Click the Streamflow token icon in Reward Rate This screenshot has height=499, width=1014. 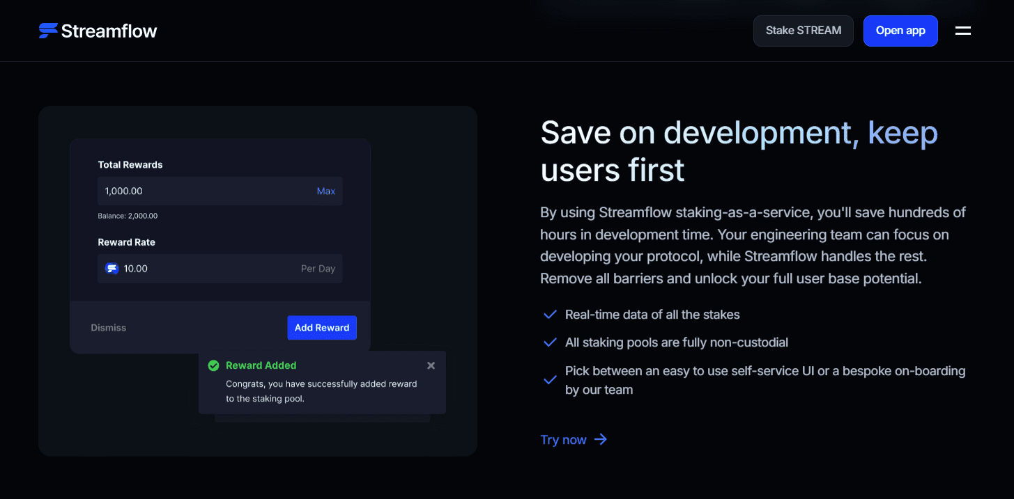click(112, 269)
